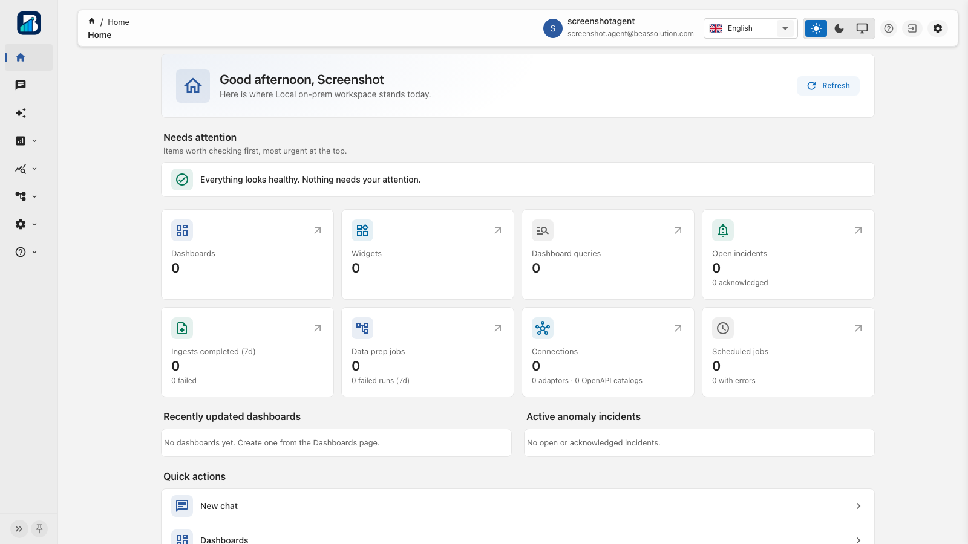Open Connections card arrow icon
The image size is (968, 544).
coord(678,328)
